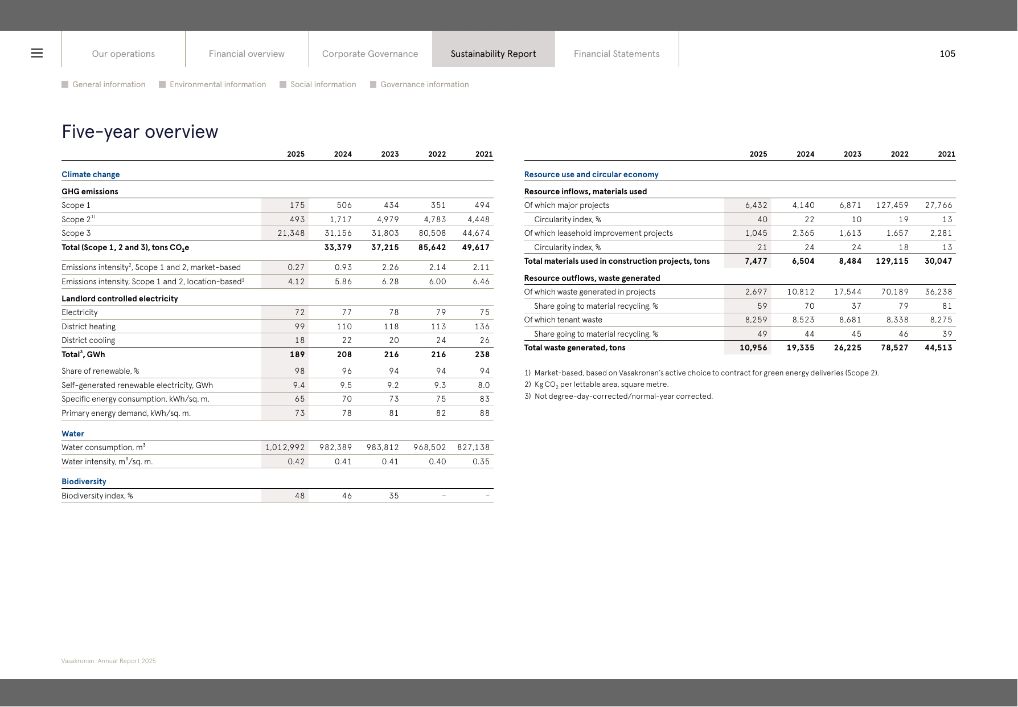1018x707 pixels.
Task: Click Primary energy demand row label
Action: coord(126,413)
